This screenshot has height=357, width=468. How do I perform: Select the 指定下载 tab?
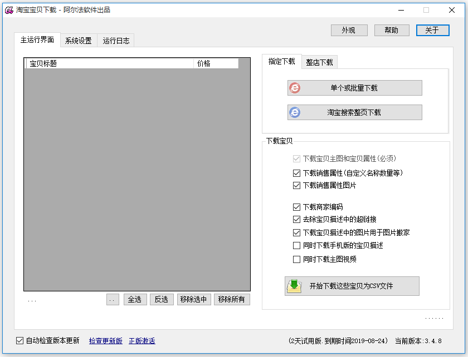[x=281, y=62]
